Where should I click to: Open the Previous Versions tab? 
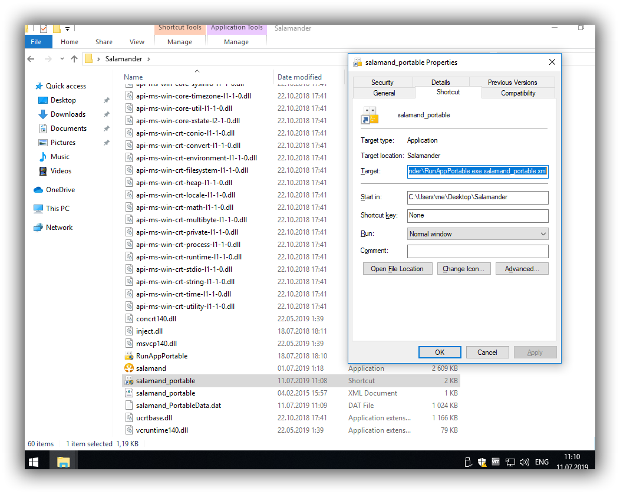[513, 83]
